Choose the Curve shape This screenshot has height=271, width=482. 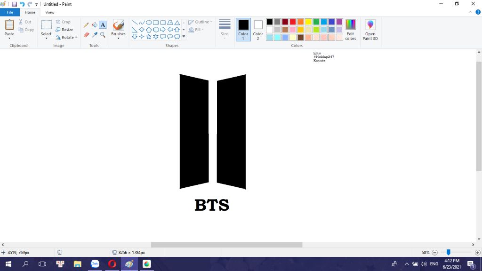point(141,23)
